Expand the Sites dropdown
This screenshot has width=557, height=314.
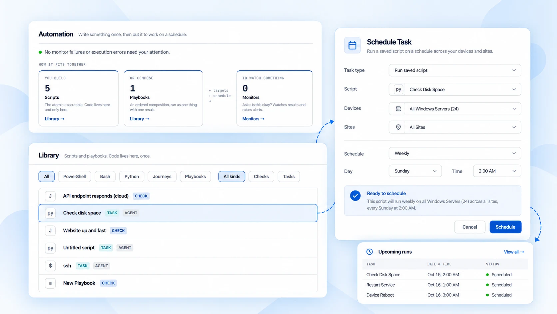(455, 127)
